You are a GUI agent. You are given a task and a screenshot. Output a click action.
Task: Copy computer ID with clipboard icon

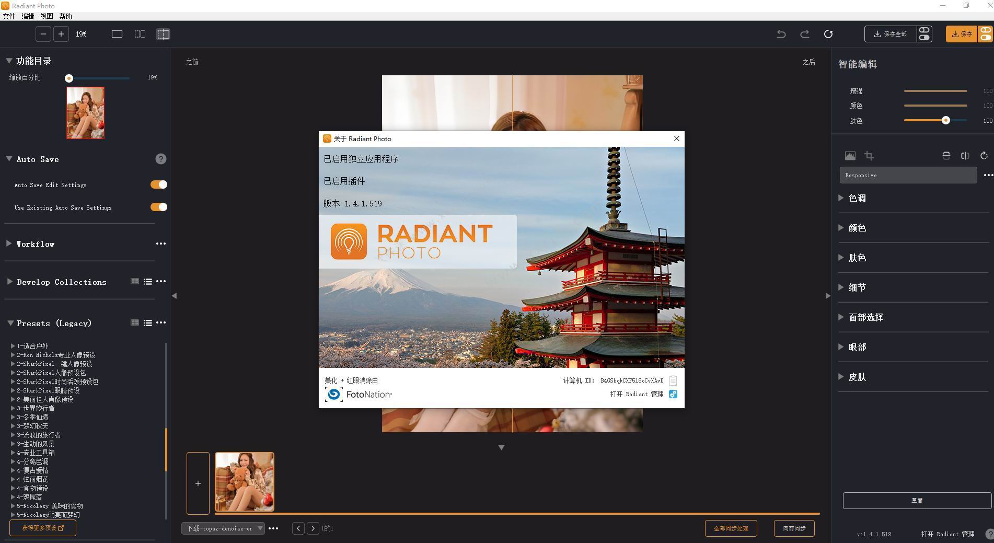[673, 380]
